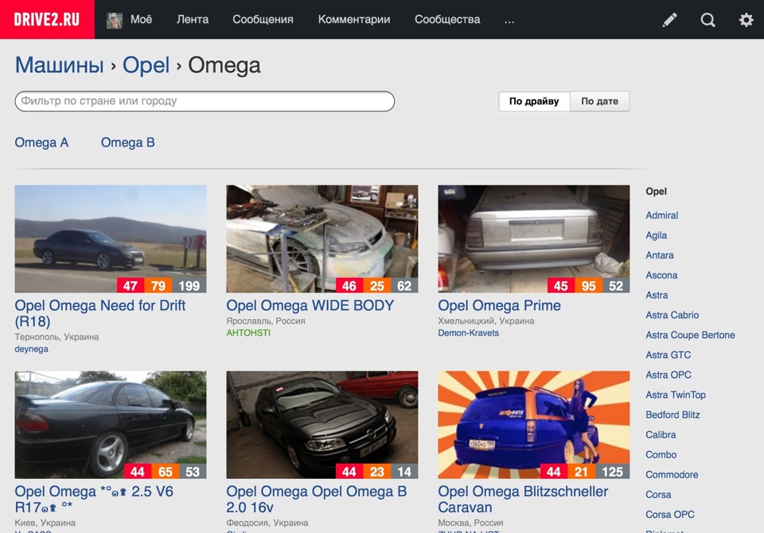
Task: Visit user АНТОНSTI's profile
Action: tap(248, 333)
